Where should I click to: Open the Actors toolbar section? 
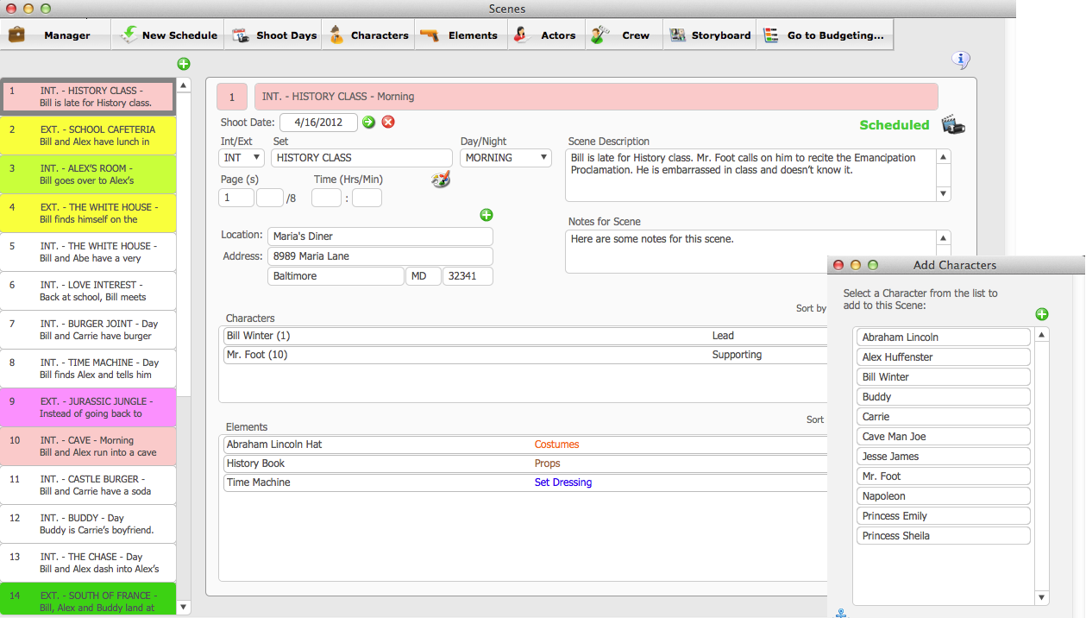[x=545, y=35]
